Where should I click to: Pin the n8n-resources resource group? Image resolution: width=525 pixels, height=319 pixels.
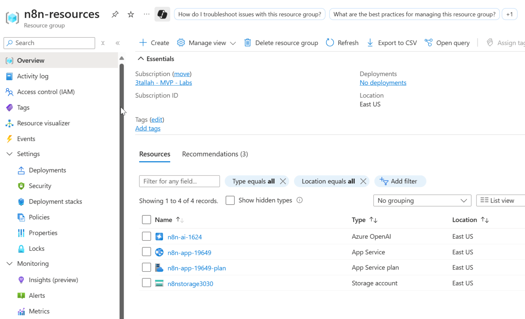coord(115,14)
